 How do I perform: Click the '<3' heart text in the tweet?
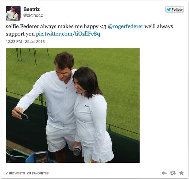pyautogui.click(x=103, y=27)
